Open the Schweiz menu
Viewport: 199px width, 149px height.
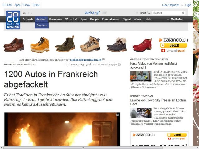(28, 19)
